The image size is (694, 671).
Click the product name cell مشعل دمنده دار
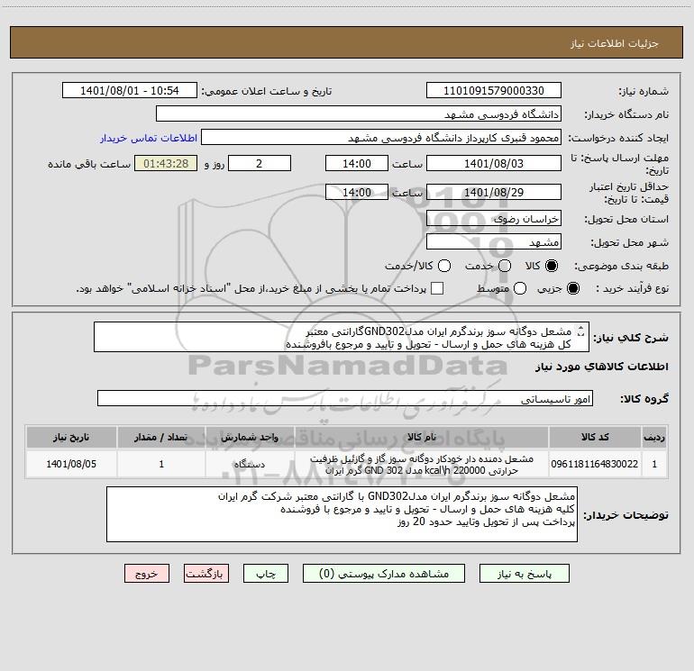pos(422,464)
